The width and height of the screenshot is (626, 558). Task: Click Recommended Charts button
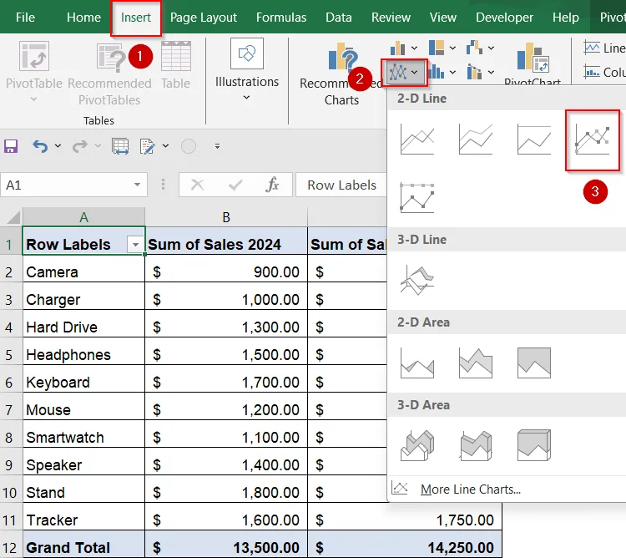click(x=341, y=74)
